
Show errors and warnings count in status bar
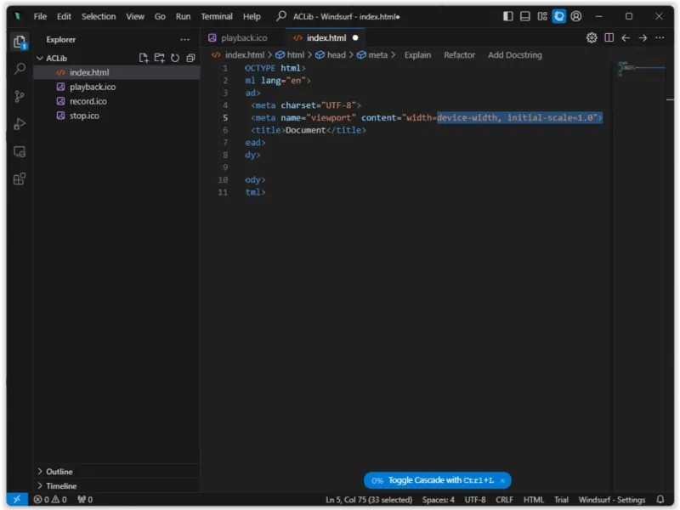(x=50, y=500)
